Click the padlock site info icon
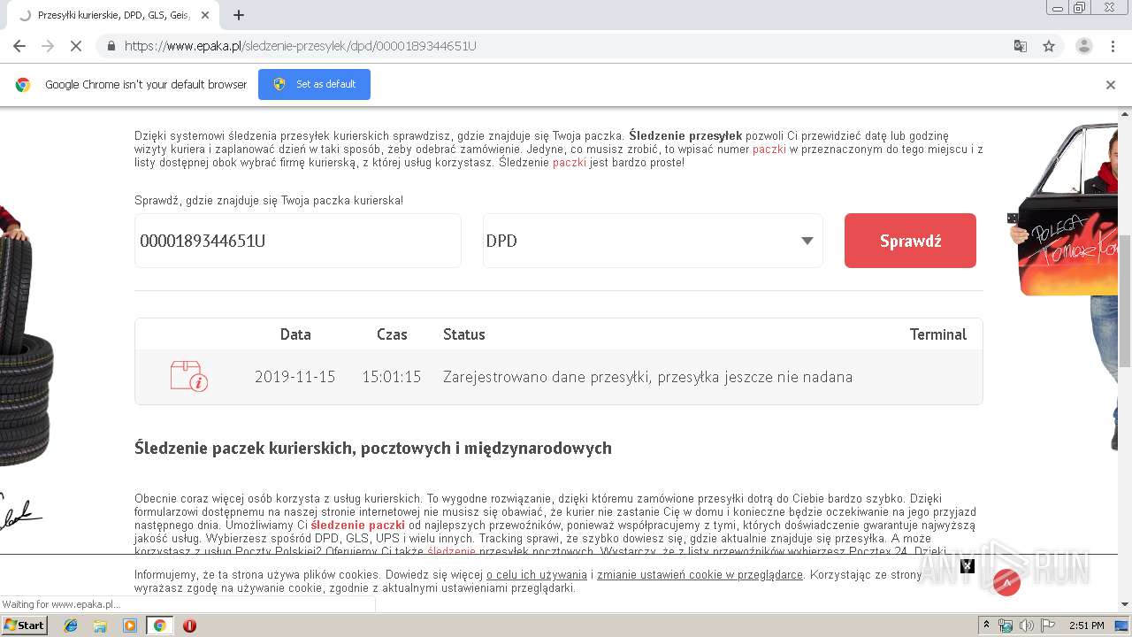 coord(111,46)
